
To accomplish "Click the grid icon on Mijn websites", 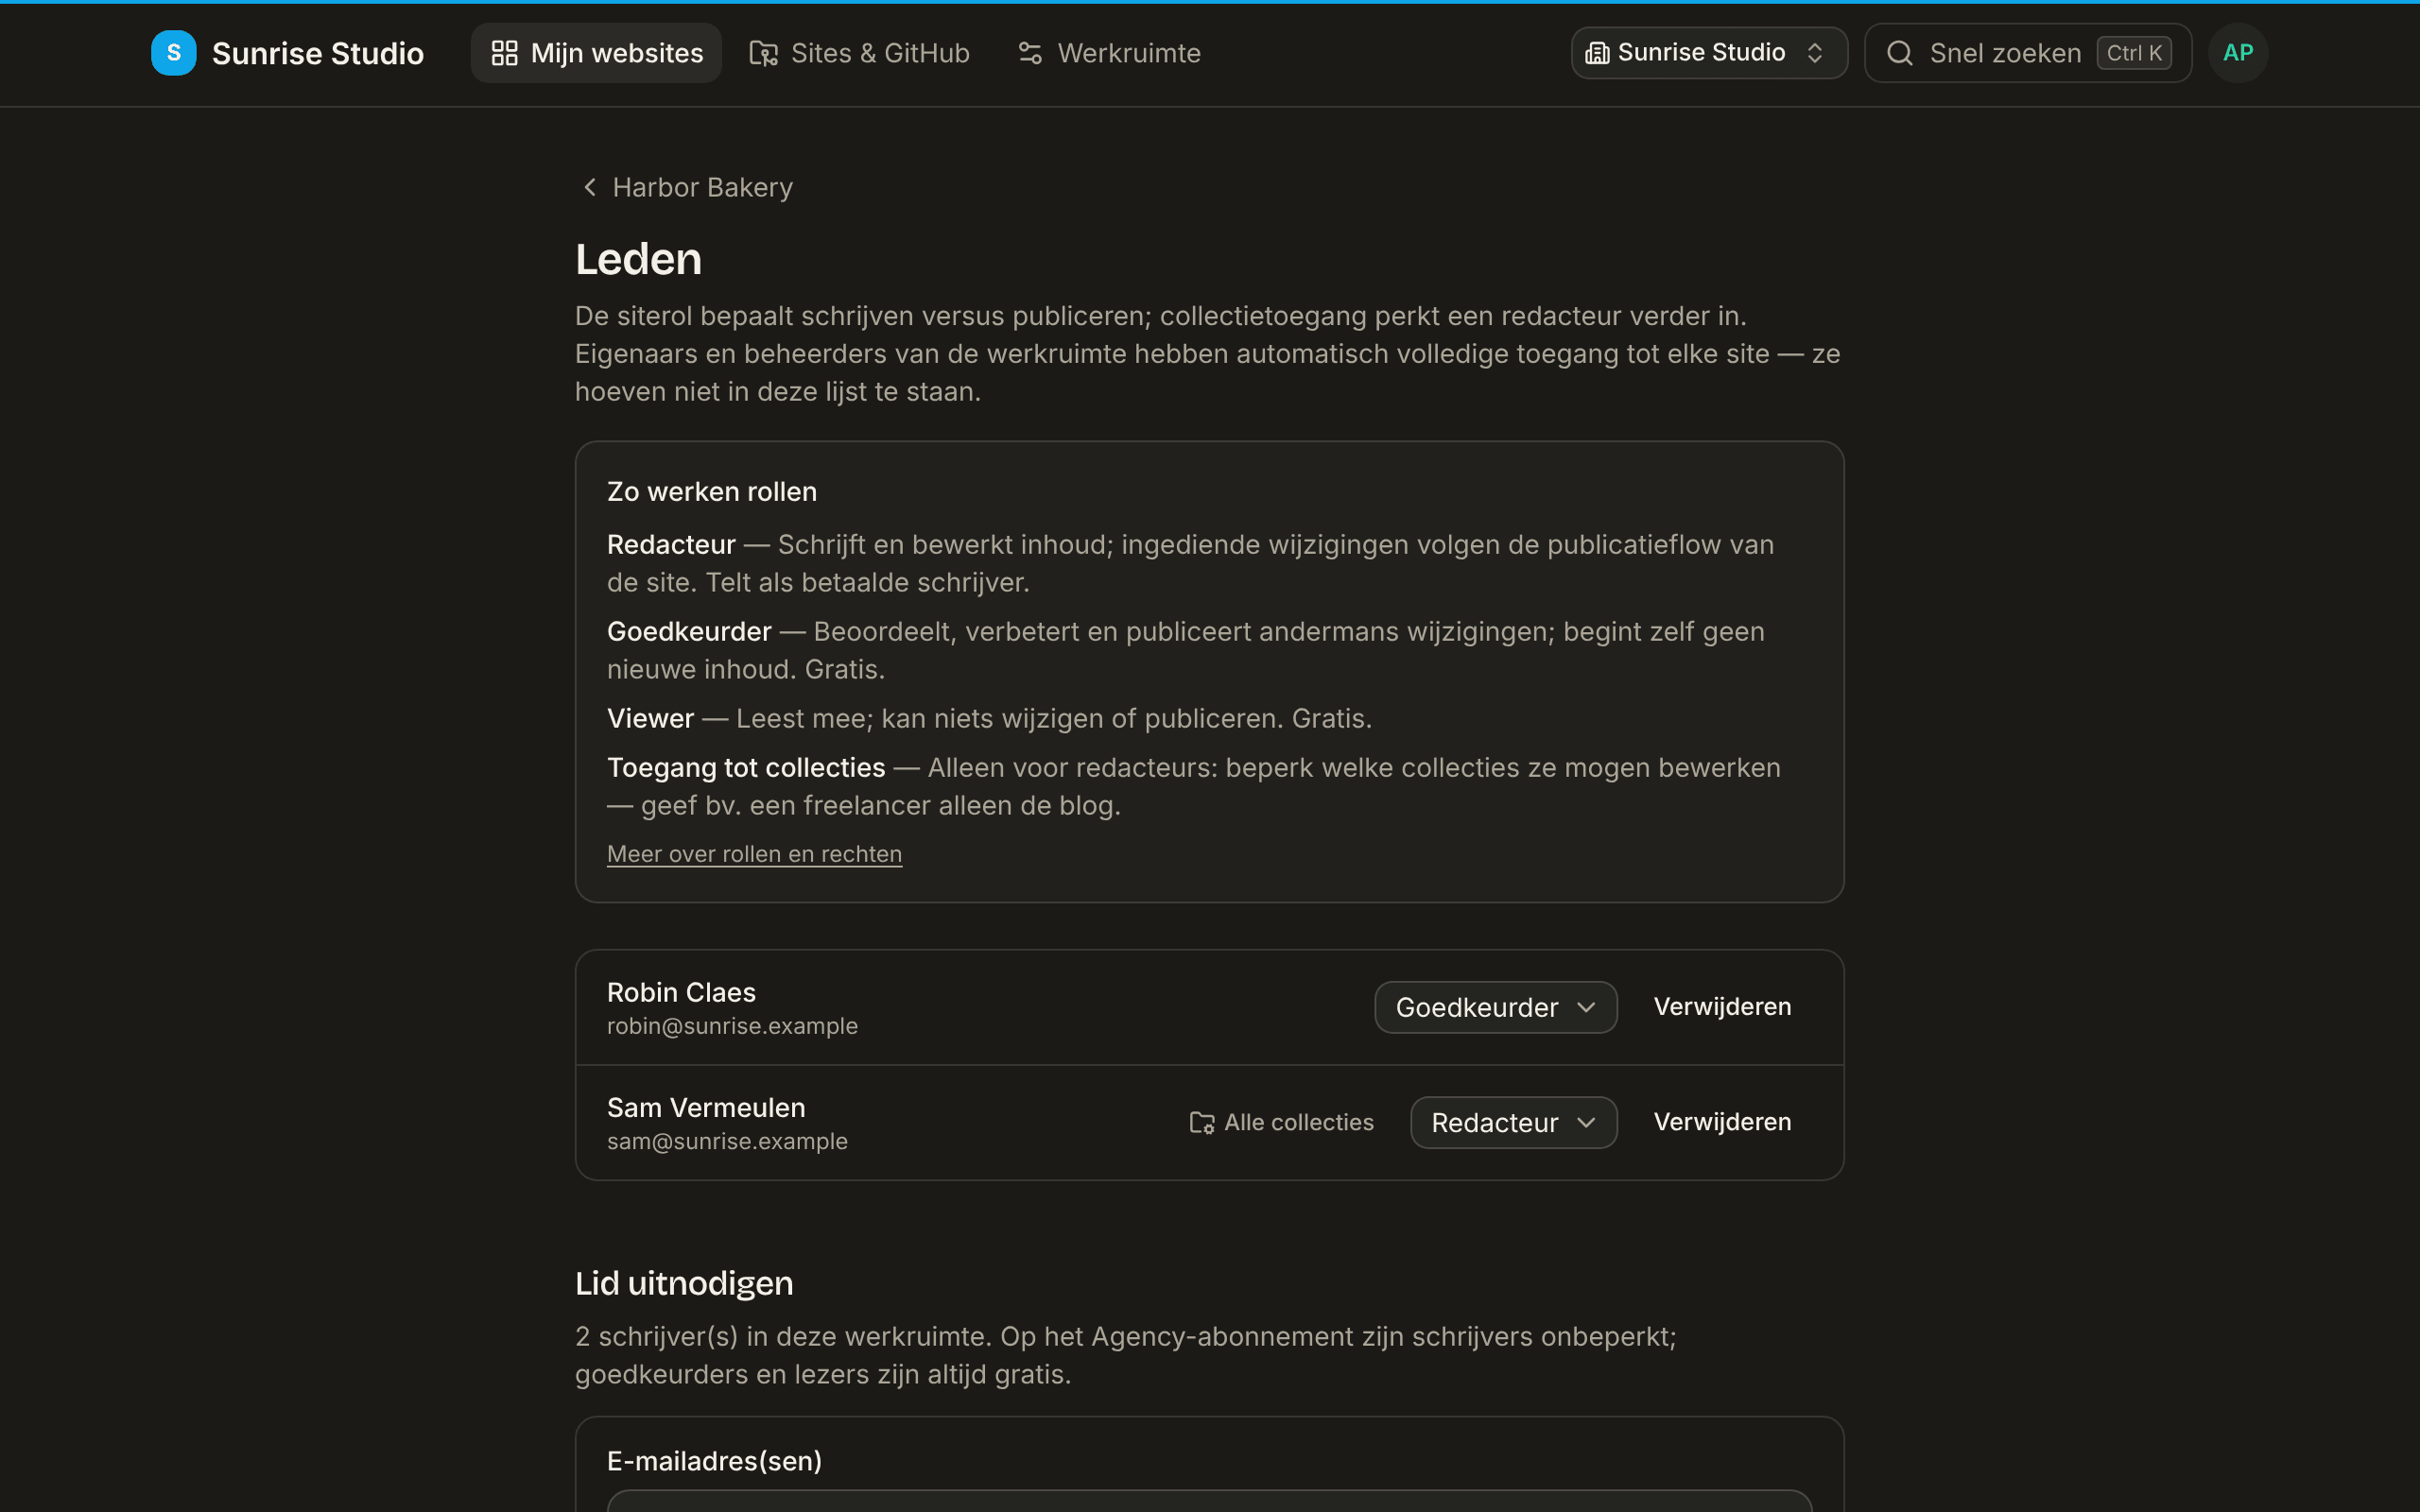I will tap(505, 53).
